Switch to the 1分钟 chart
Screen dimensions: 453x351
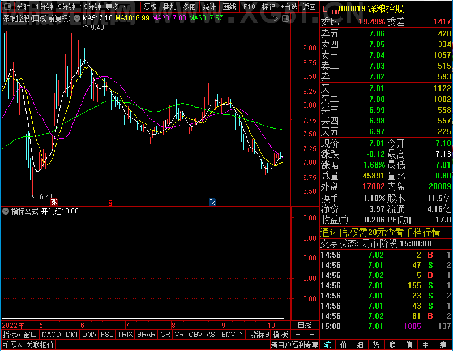[44, 7]
